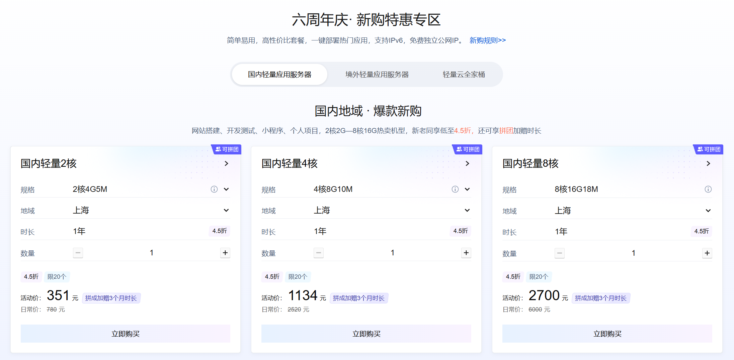
Task: Click strikethrough price 6000 元
Action: [540, 310]
